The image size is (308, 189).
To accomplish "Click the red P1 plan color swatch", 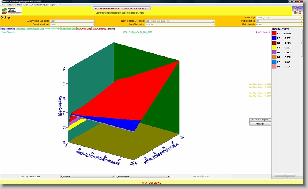I will 274,34.
